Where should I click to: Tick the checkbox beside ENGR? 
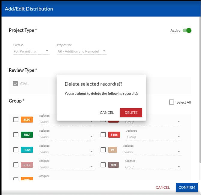pyautogui.click(x=16, y=135)
